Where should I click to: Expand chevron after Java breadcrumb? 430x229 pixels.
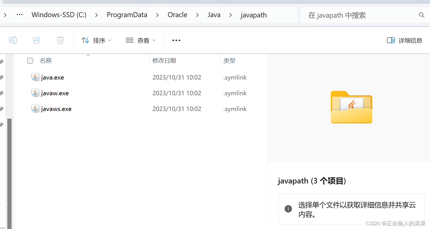230,15
